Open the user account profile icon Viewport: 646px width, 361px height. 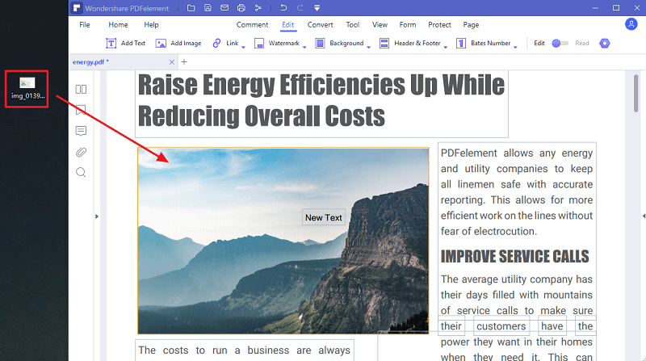[631, 24]
